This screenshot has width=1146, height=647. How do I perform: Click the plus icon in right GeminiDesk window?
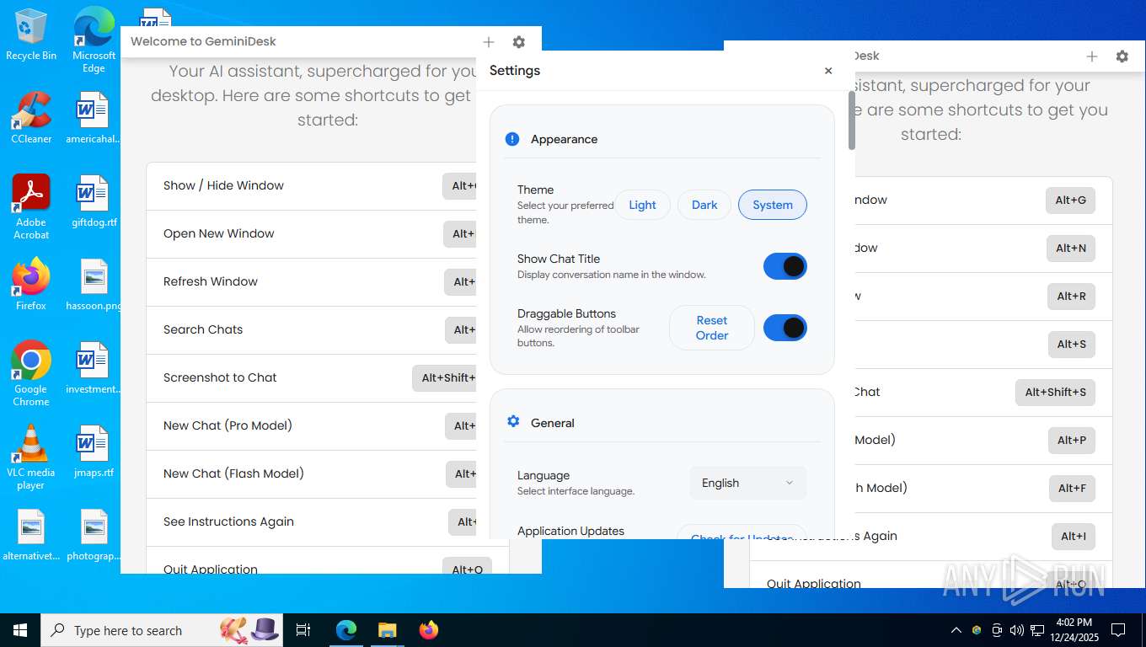click(1092, 56)
